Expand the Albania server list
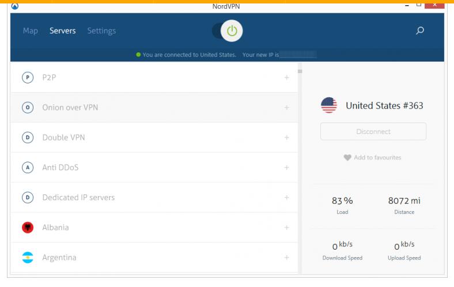This screenshot has width=454, height=287. [287, 227]
